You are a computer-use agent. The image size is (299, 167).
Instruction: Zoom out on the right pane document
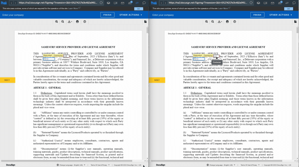tap(213, 22)
